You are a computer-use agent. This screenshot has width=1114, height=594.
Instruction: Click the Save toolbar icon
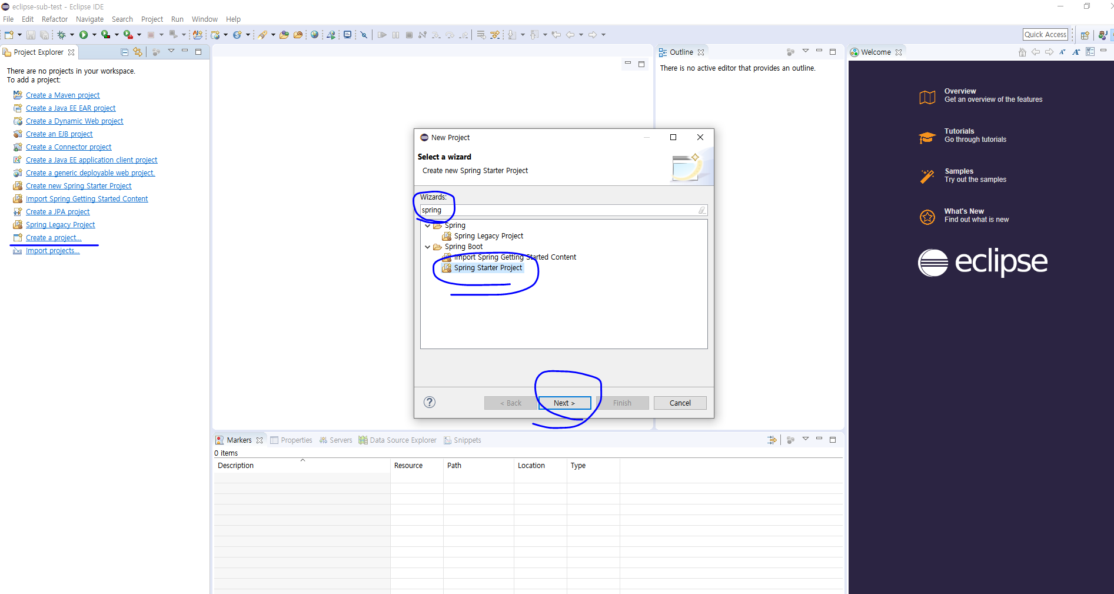pos(31,35)
